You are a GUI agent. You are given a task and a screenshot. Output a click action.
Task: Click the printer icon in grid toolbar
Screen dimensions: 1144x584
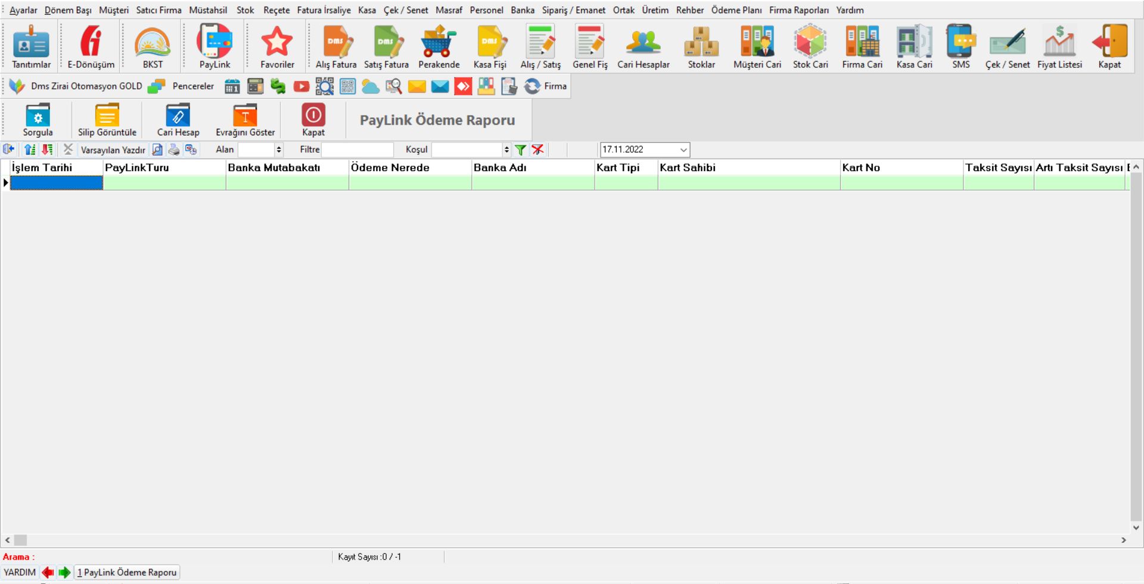tap(174, 150)
